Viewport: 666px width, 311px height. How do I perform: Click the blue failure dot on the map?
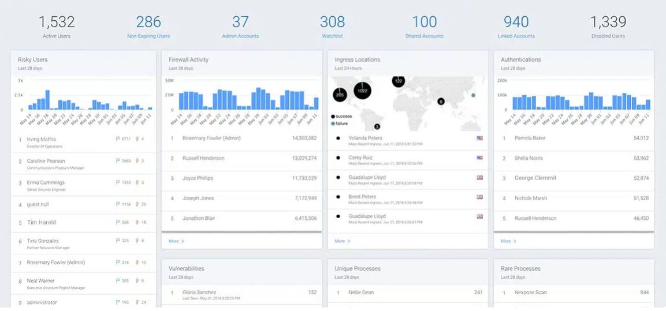coord(473,95)
